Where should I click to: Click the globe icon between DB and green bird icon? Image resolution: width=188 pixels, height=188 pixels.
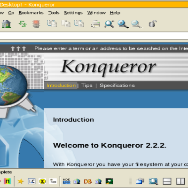coord(98,181)
